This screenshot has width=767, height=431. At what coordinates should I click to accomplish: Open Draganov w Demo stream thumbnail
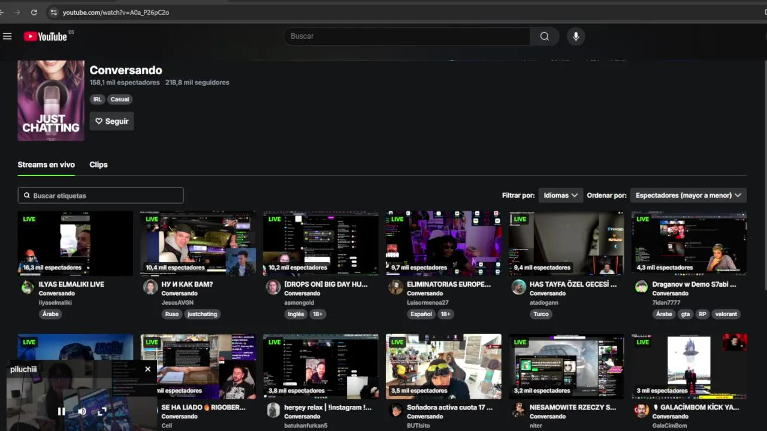point(689,243)
